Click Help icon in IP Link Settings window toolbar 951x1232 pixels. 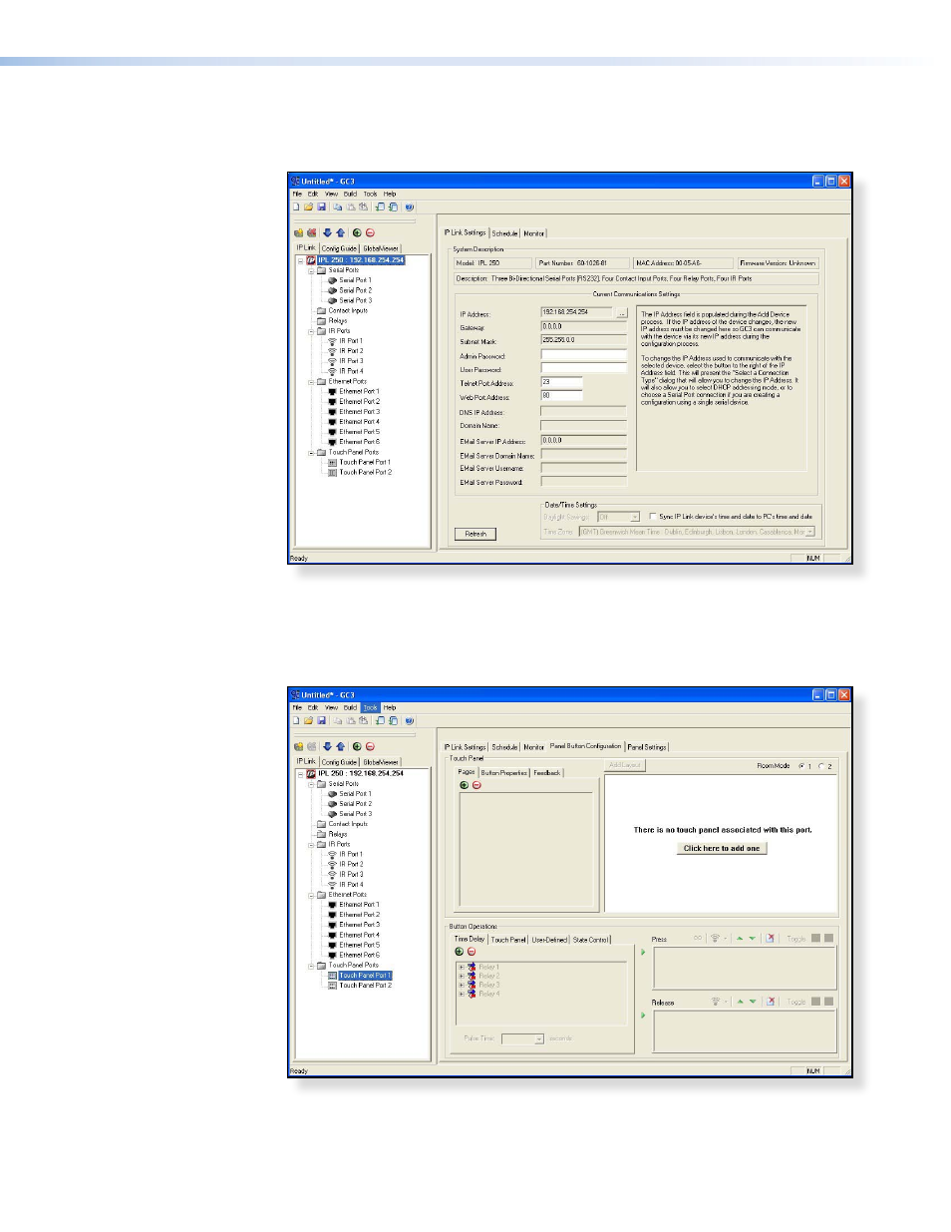pyautogui.click(x=409, y=206)
